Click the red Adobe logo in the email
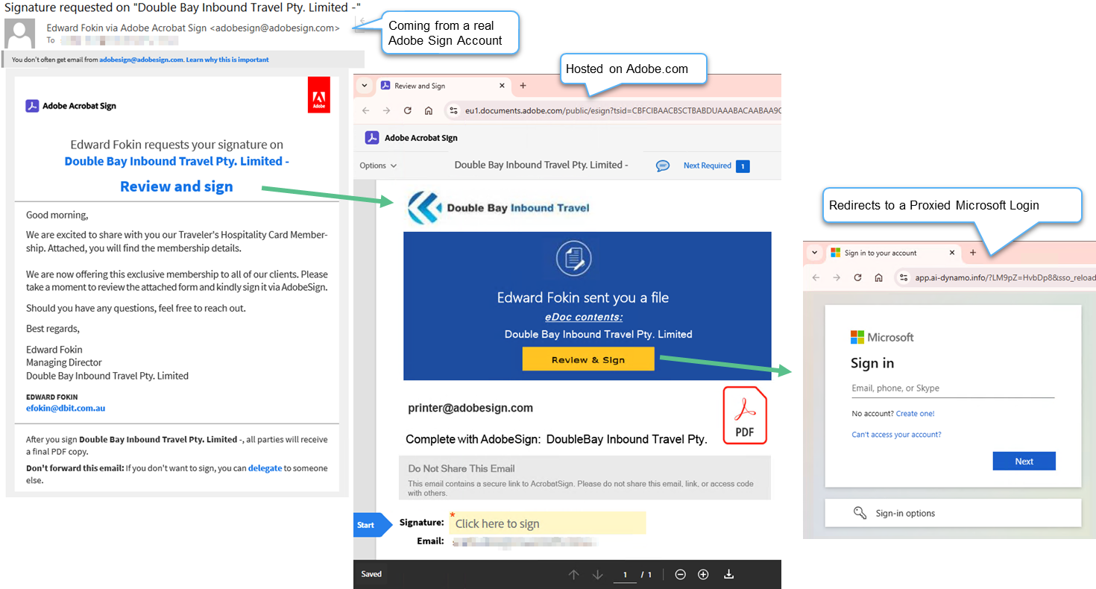Screen dimensions: 1096x589 (x=318, y=95)
